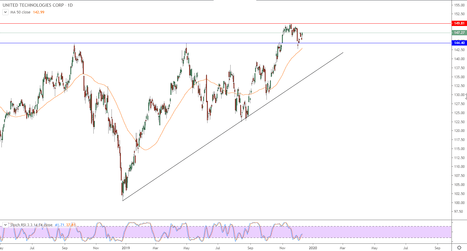Click the Mar label after 2020
467x251 pixels.
click(x=342, y=248)
